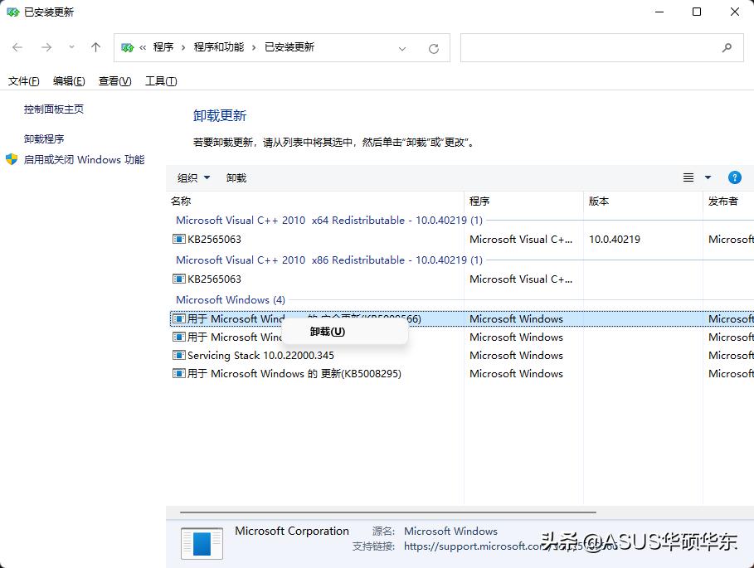Click the address bar refresh icon

[x=433, y=47]
